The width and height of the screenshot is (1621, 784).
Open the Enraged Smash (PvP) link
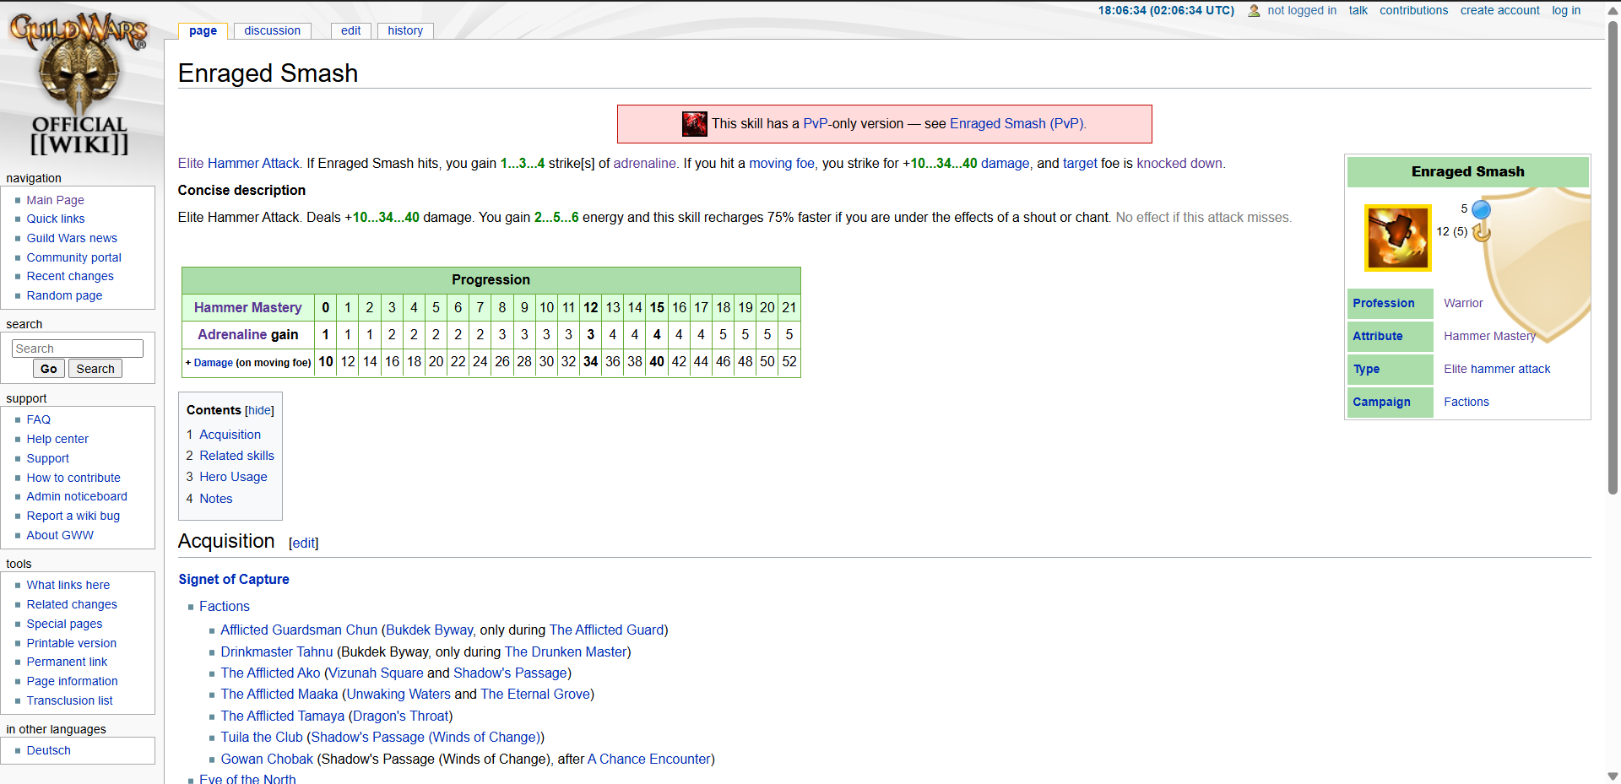click(x=1017, y=123)
